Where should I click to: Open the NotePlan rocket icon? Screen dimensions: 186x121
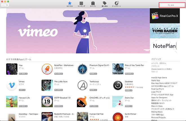point(47,69)
